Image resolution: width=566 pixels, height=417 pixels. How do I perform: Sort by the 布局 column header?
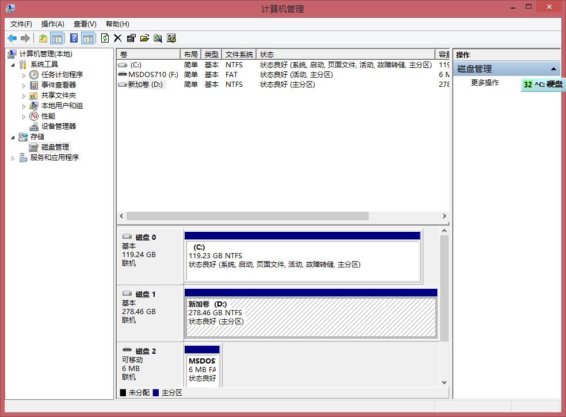(190, 54)
